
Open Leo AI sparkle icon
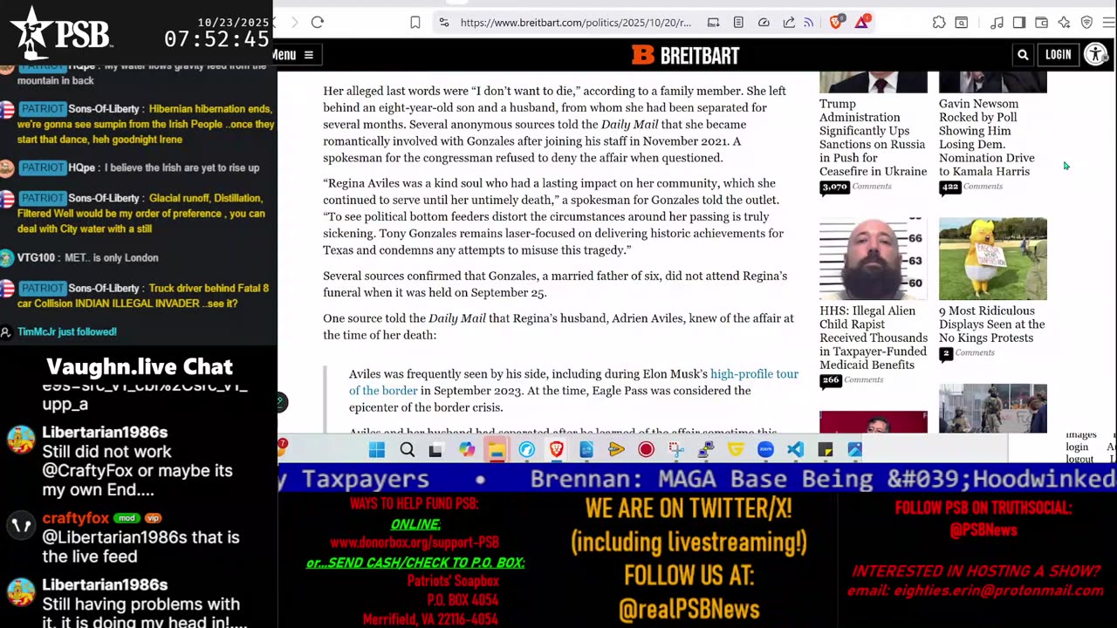(1064, 22)
